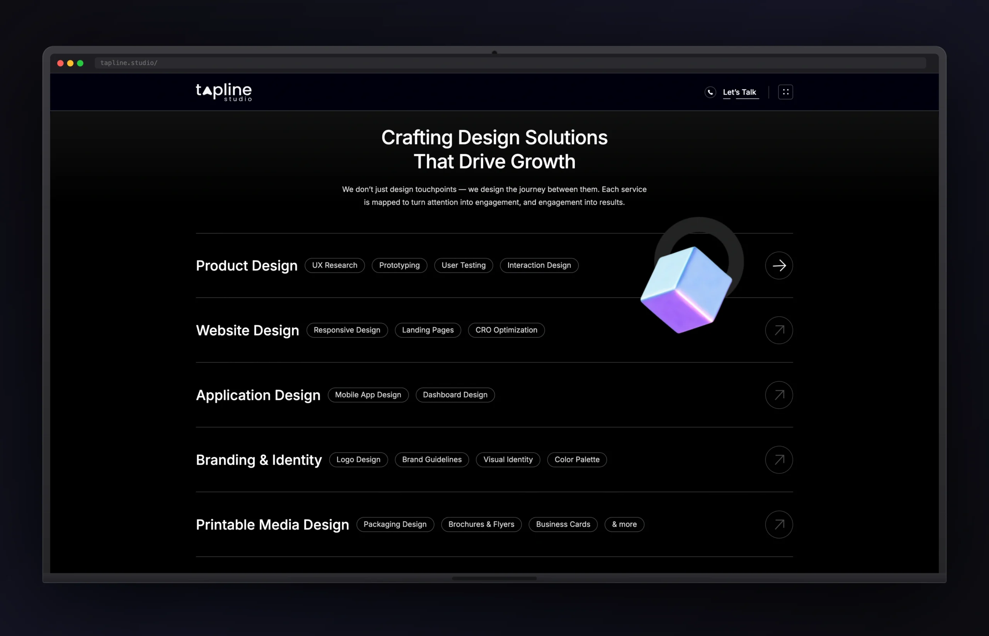Click the Brand Guidelines tag
This screenshot has height=636, width=989.
pos(432,460)
